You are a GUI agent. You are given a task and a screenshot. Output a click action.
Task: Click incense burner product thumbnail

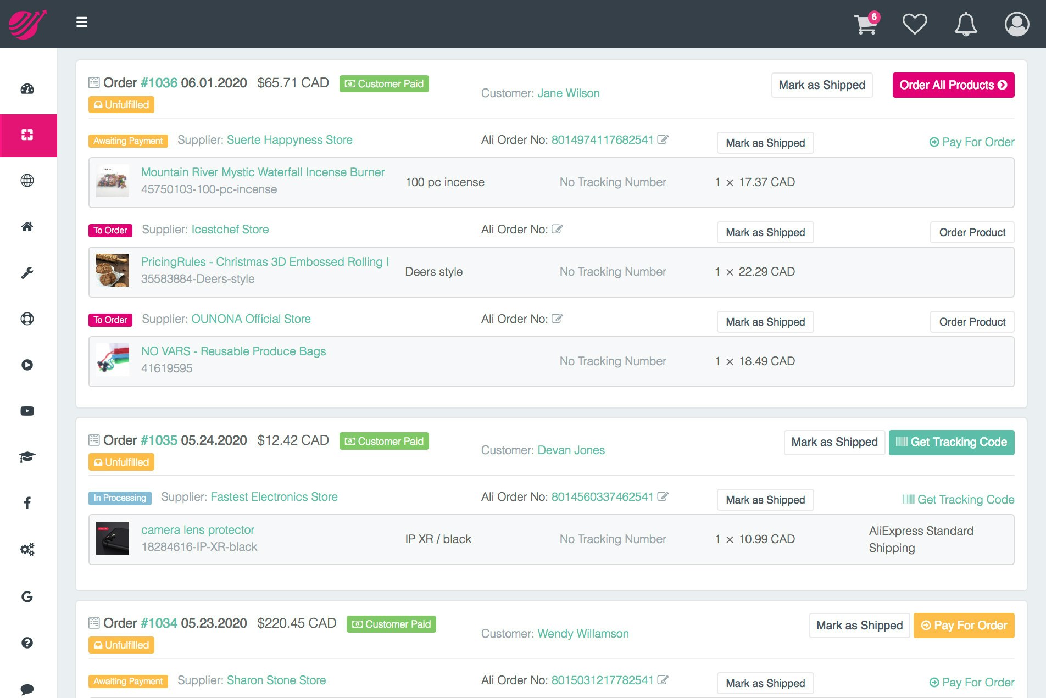[x=113, y=181]
